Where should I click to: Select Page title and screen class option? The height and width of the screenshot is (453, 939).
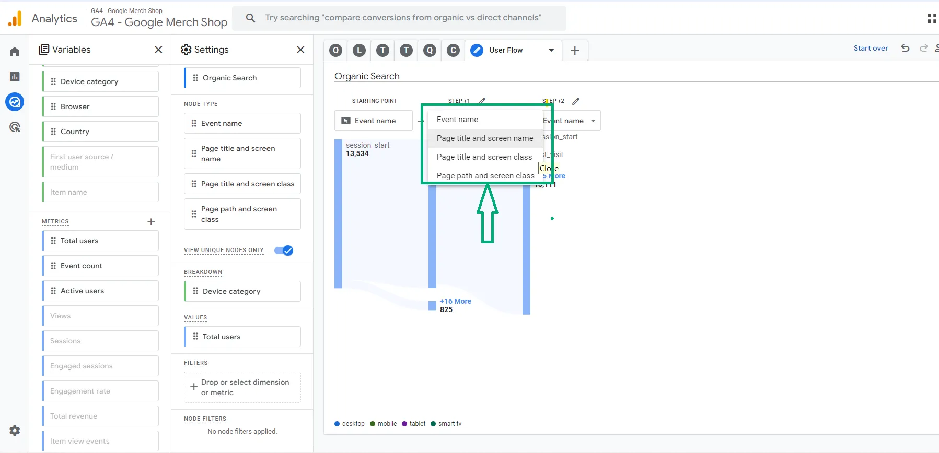(x=485, y=157)
